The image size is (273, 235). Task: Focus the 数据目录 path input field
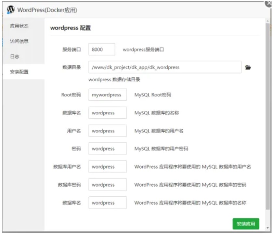click(164, 68)
